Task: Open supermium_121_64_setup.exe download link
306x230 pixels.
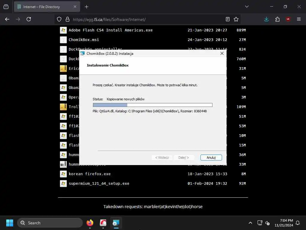Action: pos(99,184)
